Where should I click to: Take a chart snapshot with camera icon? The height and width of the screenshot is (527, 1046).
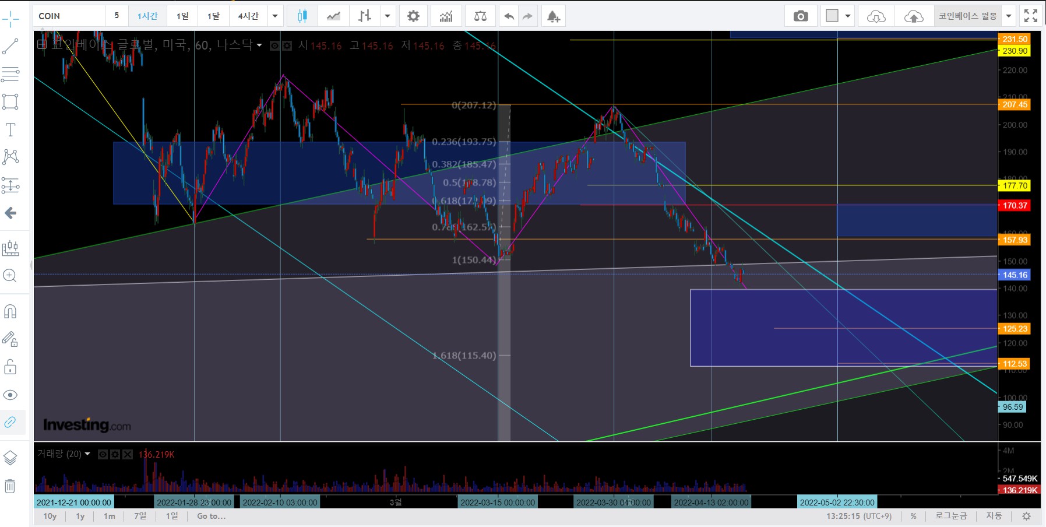[x=801, y=16]
